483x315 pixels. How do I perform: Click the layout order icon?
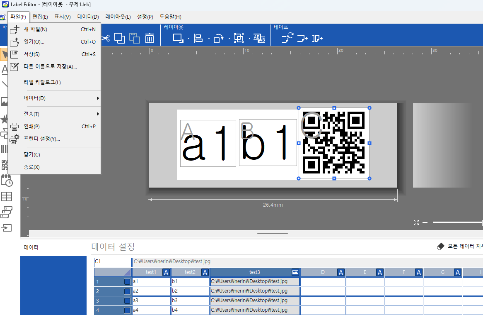point(178,38)
